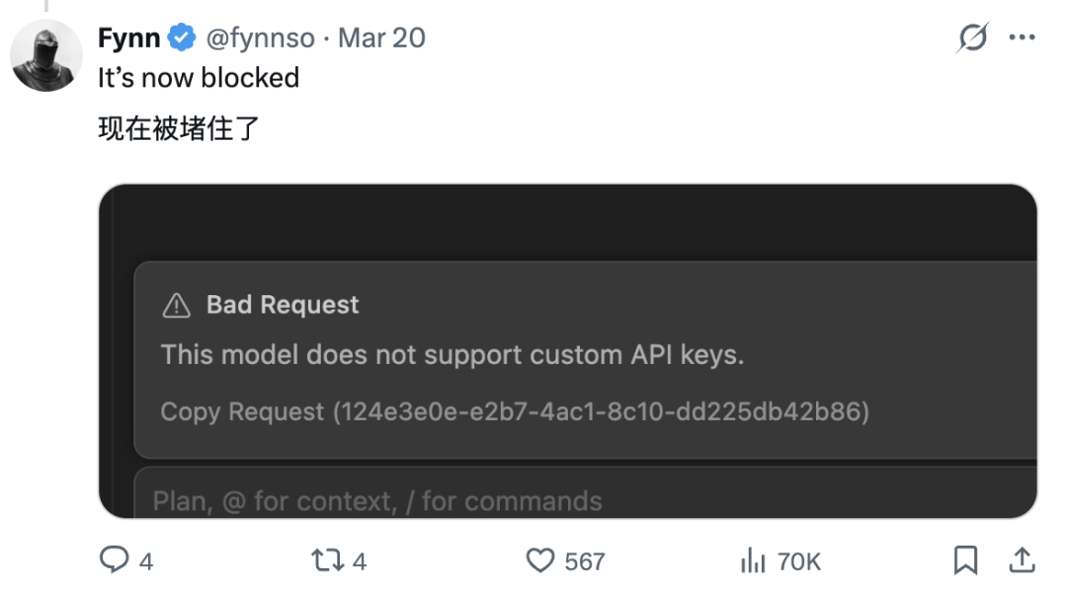Open the Mar 20 timestamp link
This screenshot has width=1067, height=590.
click(381, 38)
